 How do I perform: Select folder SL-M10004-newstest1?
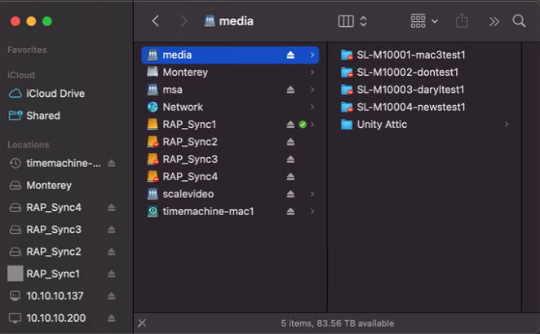pos(403,107)
